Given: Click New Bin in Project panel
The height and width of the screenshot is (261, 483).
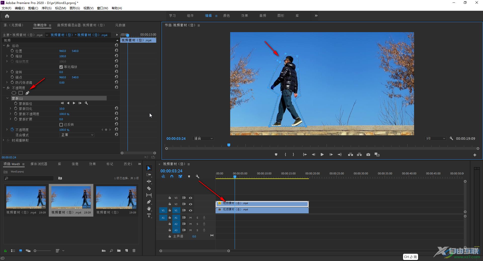Looking at the screenshot, I should [119, 250].
